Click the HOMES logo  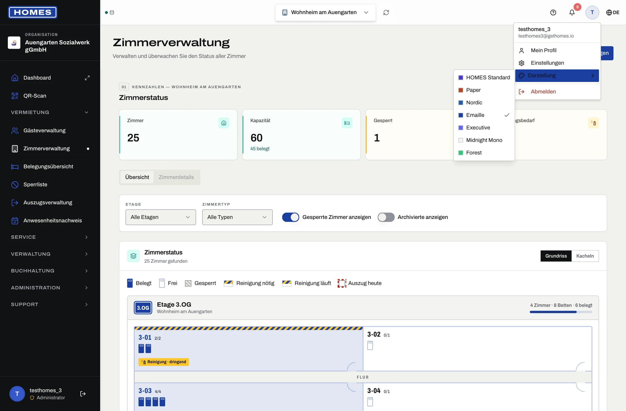pyautogui.click(x=33, y=12)
